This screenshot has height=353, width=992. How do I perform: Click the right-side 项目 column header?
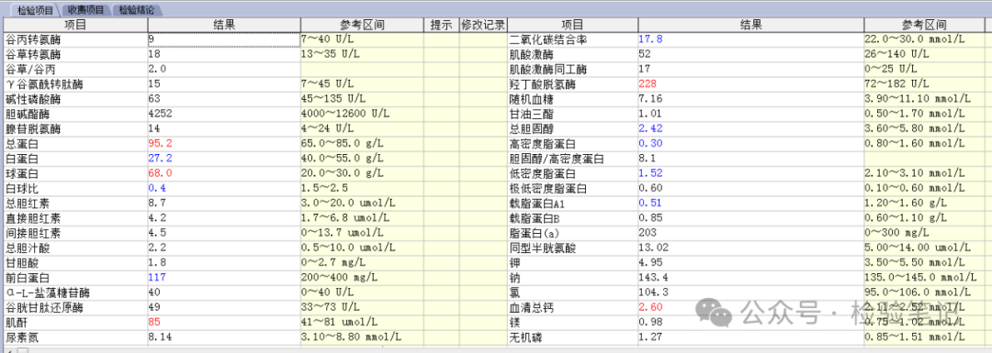[572, 25]
